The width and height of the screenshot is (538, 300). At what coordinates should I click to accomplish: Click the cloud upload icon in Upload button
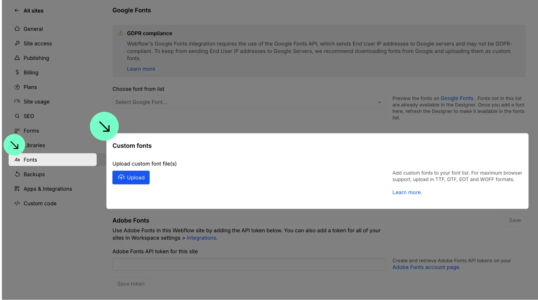pos(121,177)
